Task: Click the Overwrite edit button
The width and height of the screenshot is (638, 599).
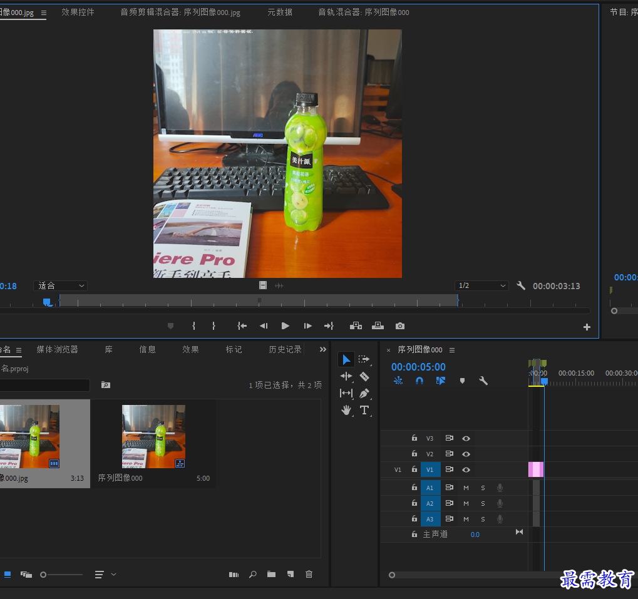Action: point(378,325)
